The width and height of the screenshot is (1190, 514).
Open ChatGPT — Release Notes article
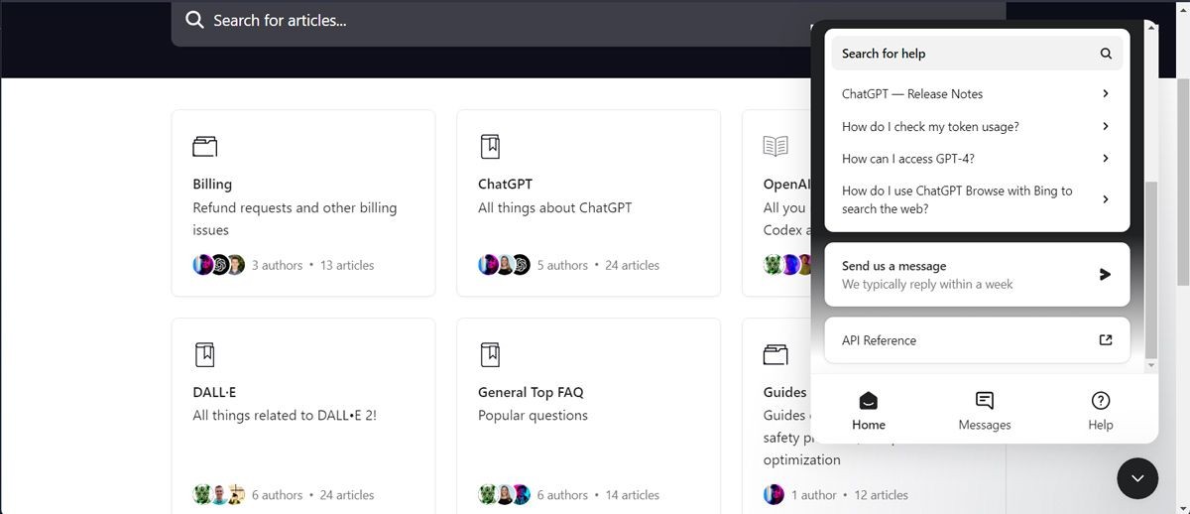977,93
